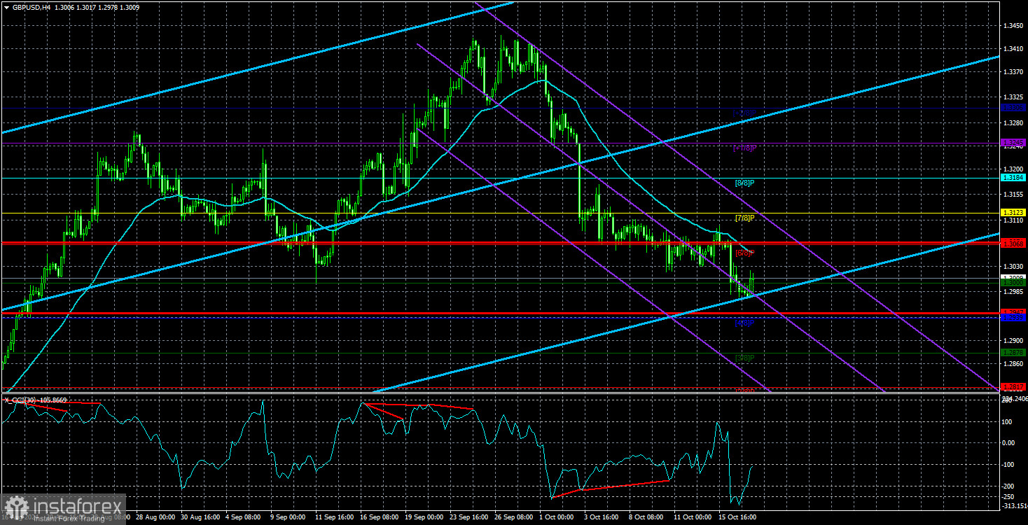Click the [8/8]P Murrey level label
This screenshot has height=525, width=1028.
pyautogui.click(x=744, y=183)
